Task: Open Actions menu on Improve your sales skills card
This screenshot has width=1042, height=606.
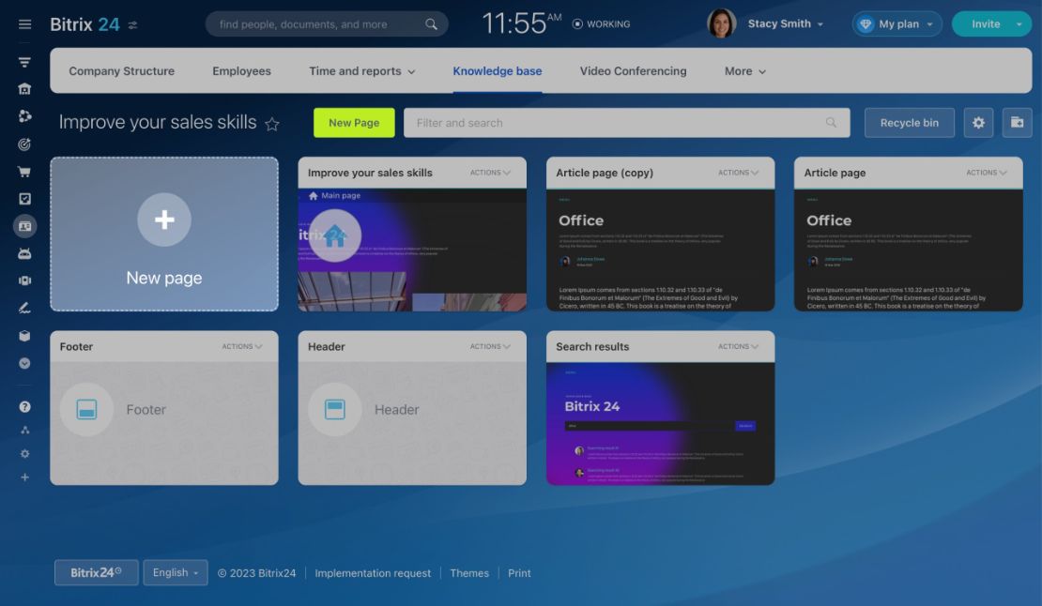Action: pyautogui.click(x=490, y=173)
